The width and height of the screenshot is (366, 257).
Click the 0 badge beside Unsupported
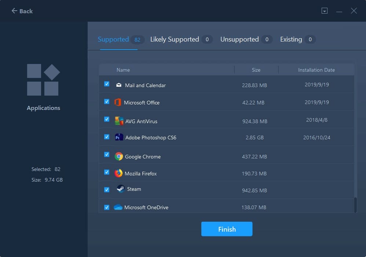pos(267,40)
